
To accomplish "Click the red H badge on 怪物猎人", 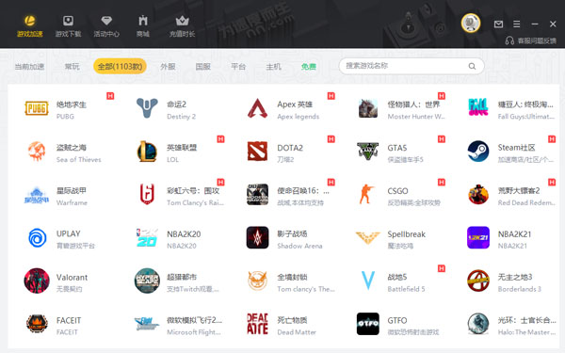I will (x=442, y=96).
